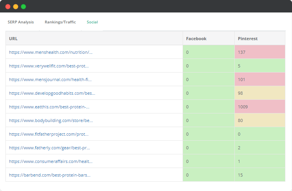Click Pinterest value 1 for consumeraffairs
This screenshot has width=292, height=191.
(x=260, y=161)
